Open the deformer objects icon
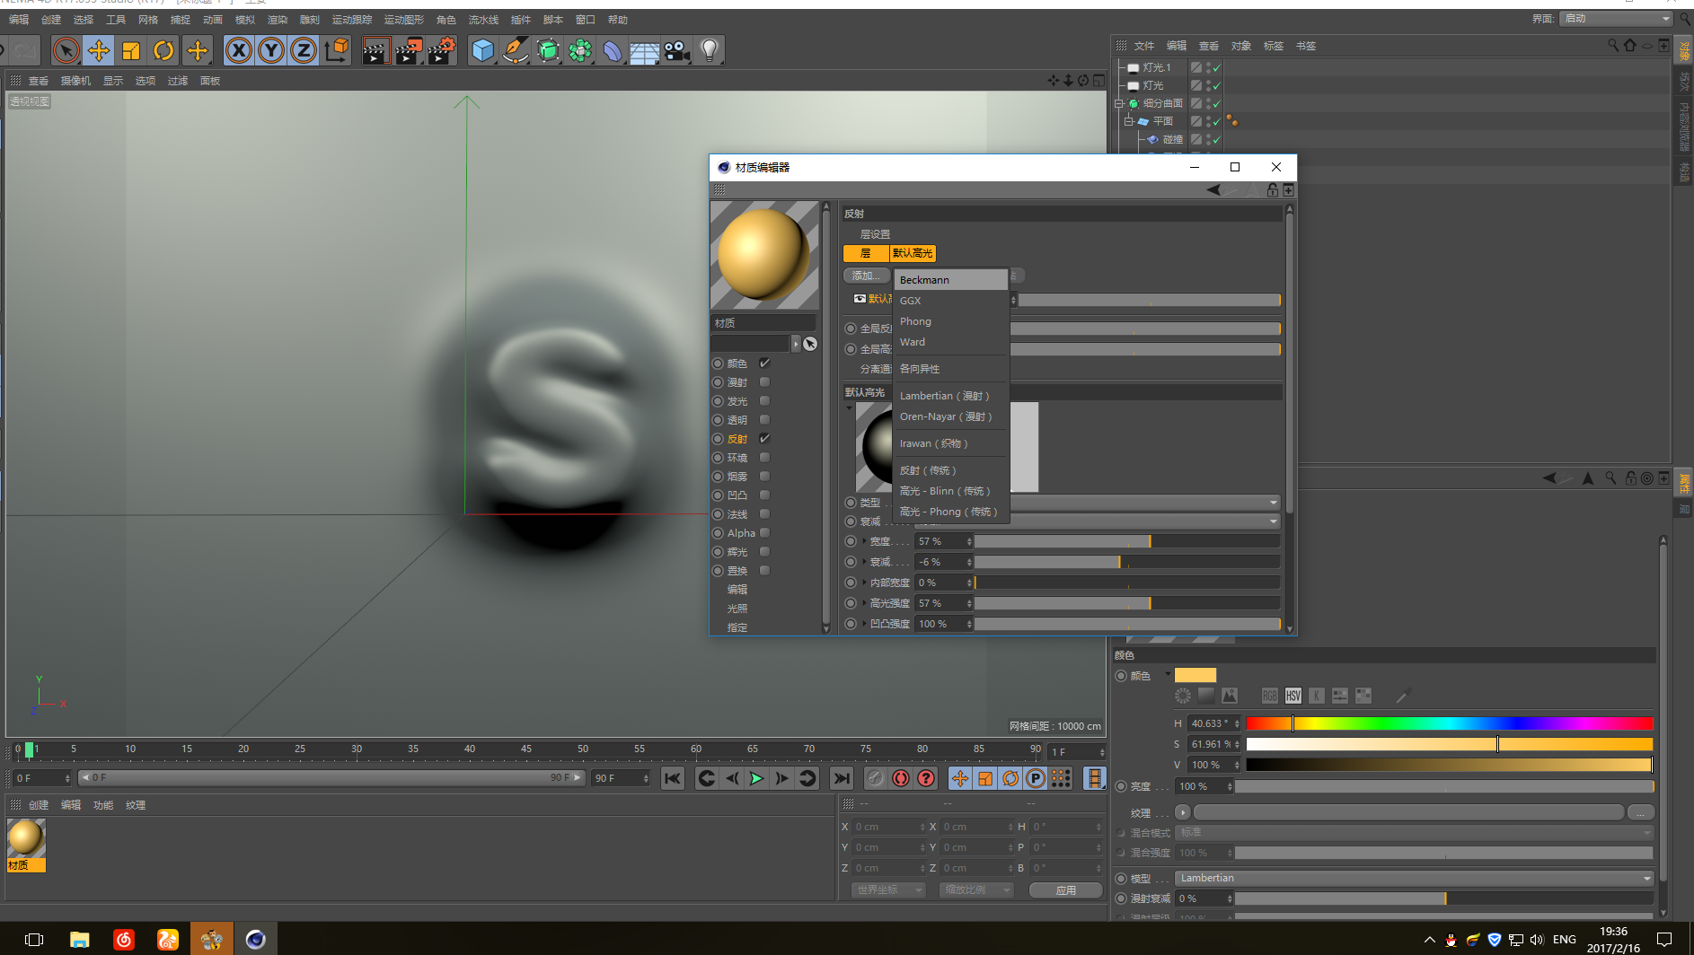Screen dimensions: 1694x955 pos(613,50)
